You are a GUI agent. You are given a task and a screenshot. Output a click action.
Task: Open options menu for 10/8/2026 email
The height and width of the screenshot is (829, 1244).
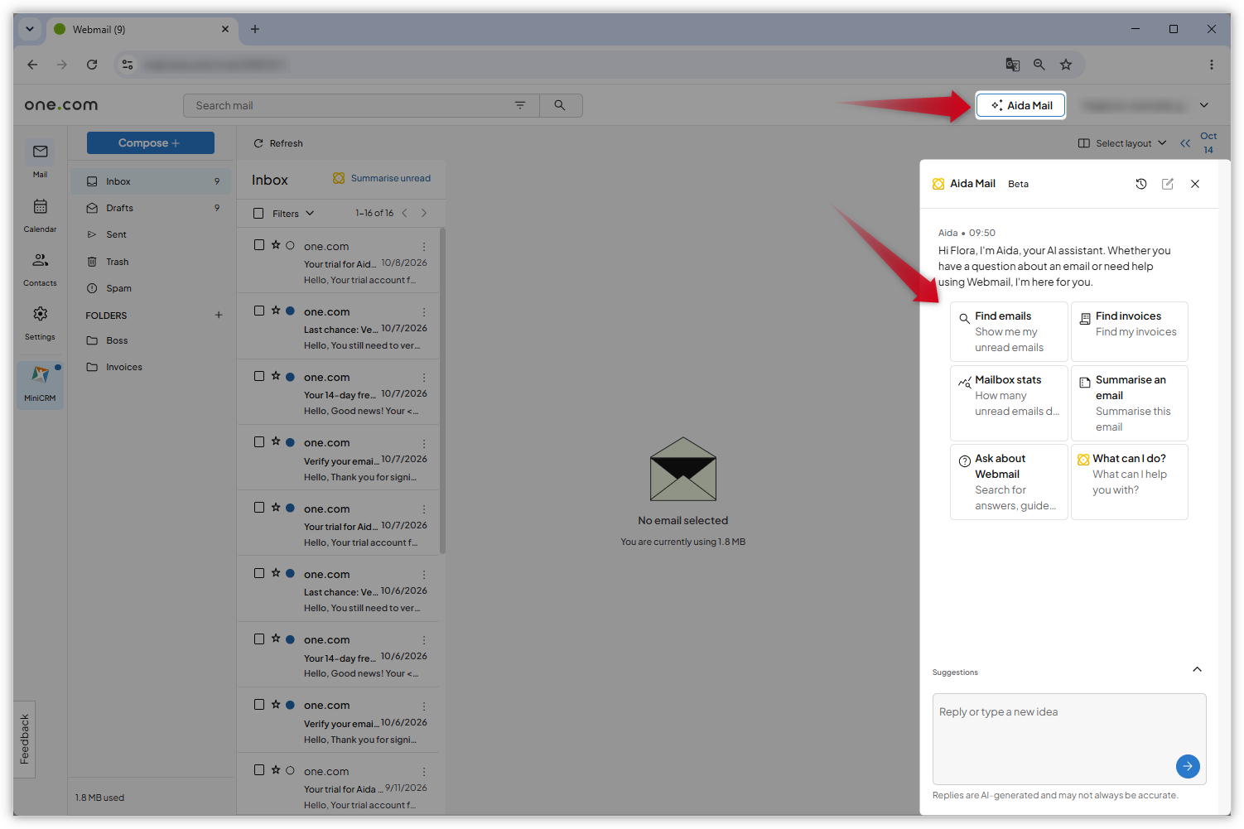(x=424, y=246)
